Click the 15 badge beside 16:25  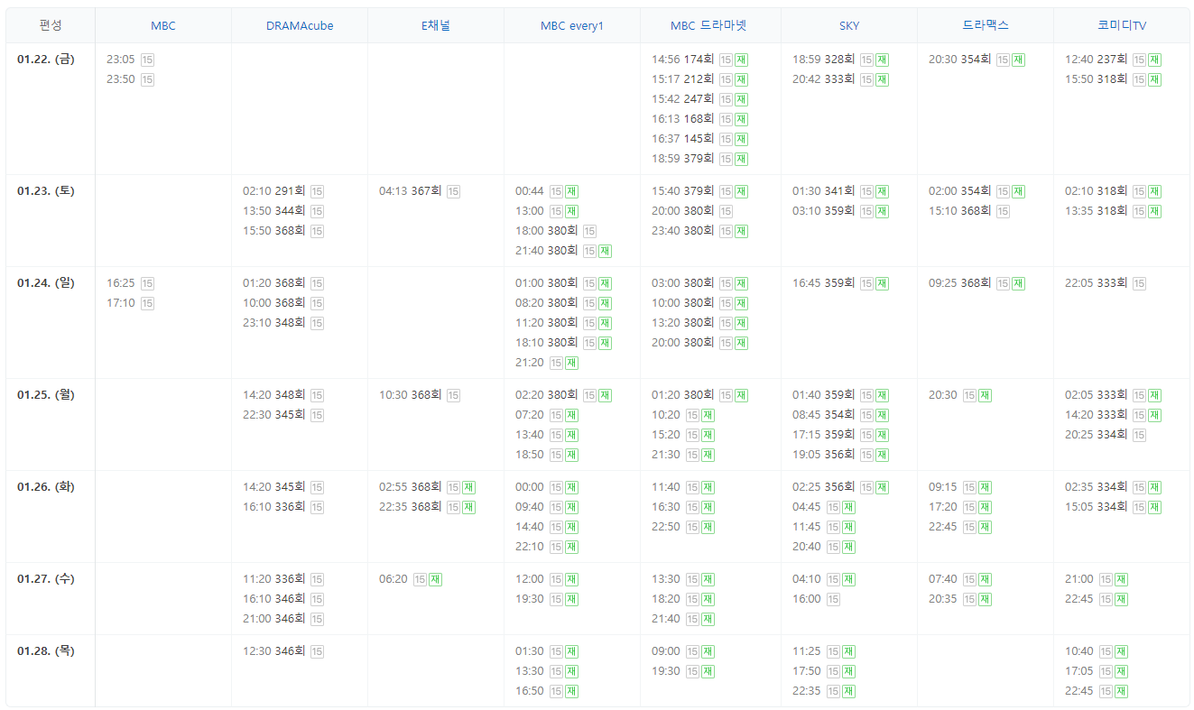pyautogui.click(x=147, y=283)
